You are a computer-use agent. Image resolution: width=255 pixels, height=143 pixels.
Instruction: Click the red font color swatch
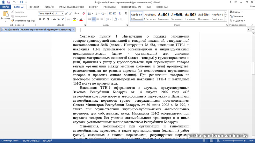pos(81,19)
